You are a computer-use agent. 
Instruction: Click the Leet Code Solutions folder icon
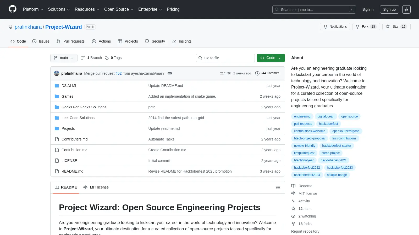click(57, 118)
